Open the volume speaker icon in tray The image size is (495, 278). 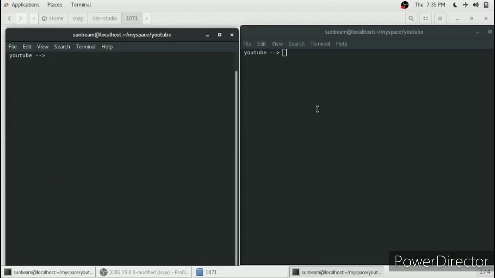476,5
